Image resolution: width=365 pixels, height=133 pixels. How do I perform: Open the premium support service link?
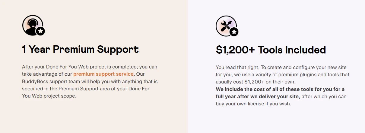[103, 74]
